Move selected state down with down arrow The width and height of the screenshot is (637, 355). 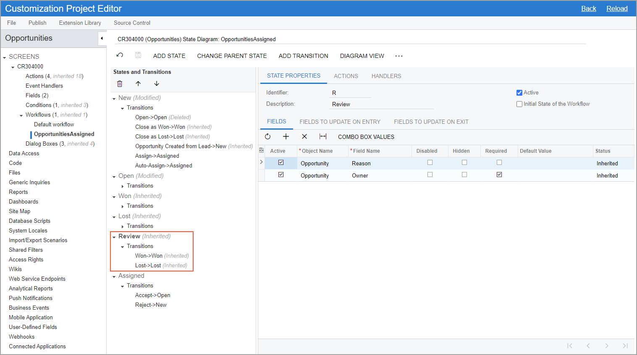tap(157, 84)
